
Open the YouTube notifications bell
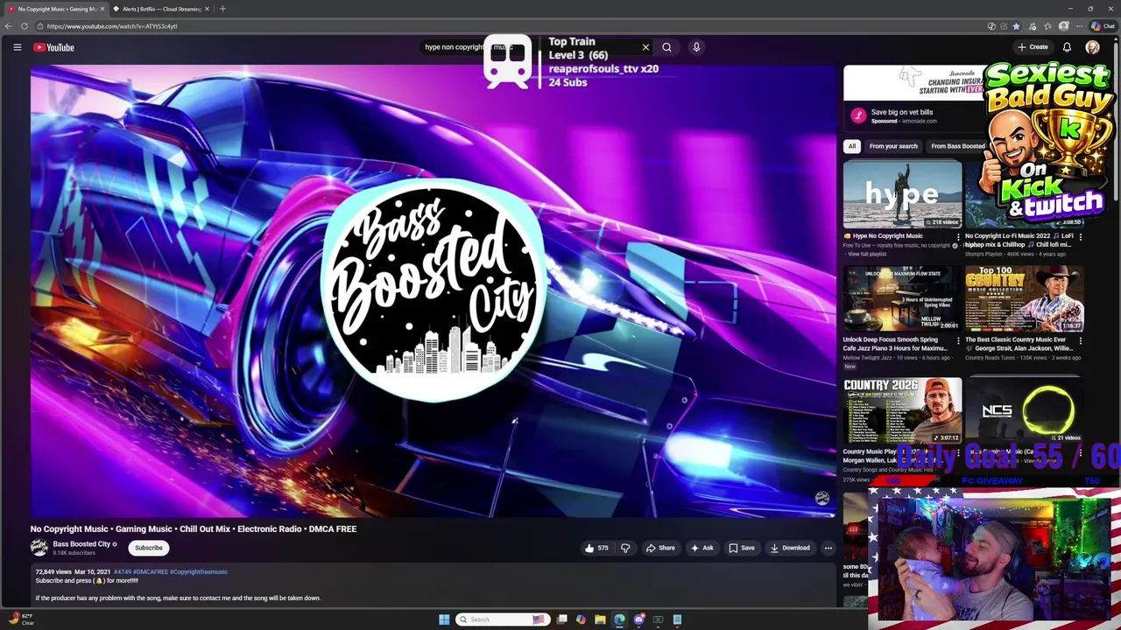[x=1067, y=47]
